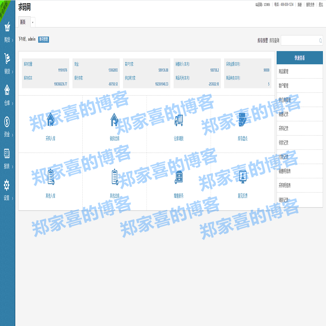Open the dropdown arrow beside 首页 tab

coord(32,22)
